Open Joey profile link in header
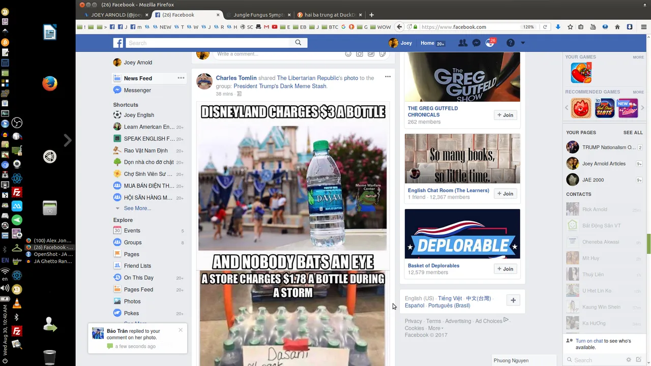 (400, 43)
